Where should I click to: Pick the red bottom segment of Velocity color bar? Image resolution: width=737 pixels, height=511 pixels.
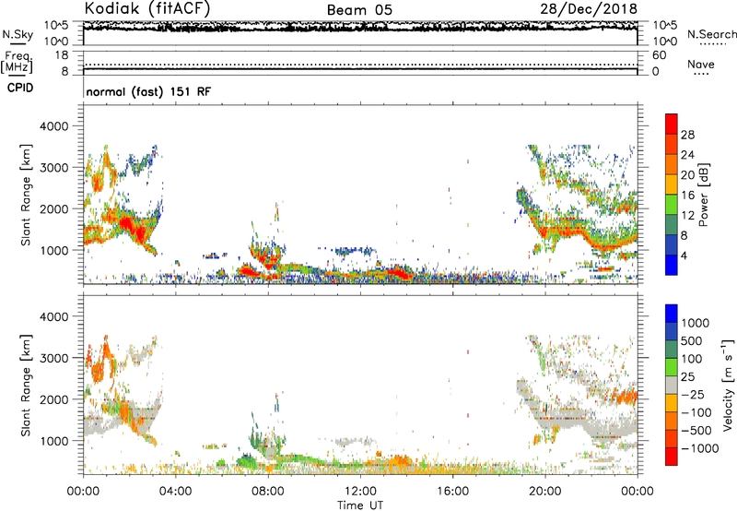coord(672,457)
